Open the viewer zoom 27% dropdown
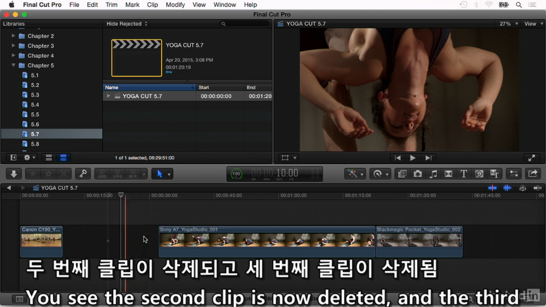The width and height of the screenshot is (546, 307). click(509, 24)
